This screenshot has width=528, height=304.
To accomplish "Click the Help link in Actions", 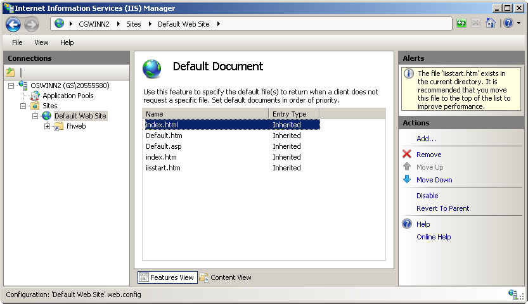I will pos(423,224).
